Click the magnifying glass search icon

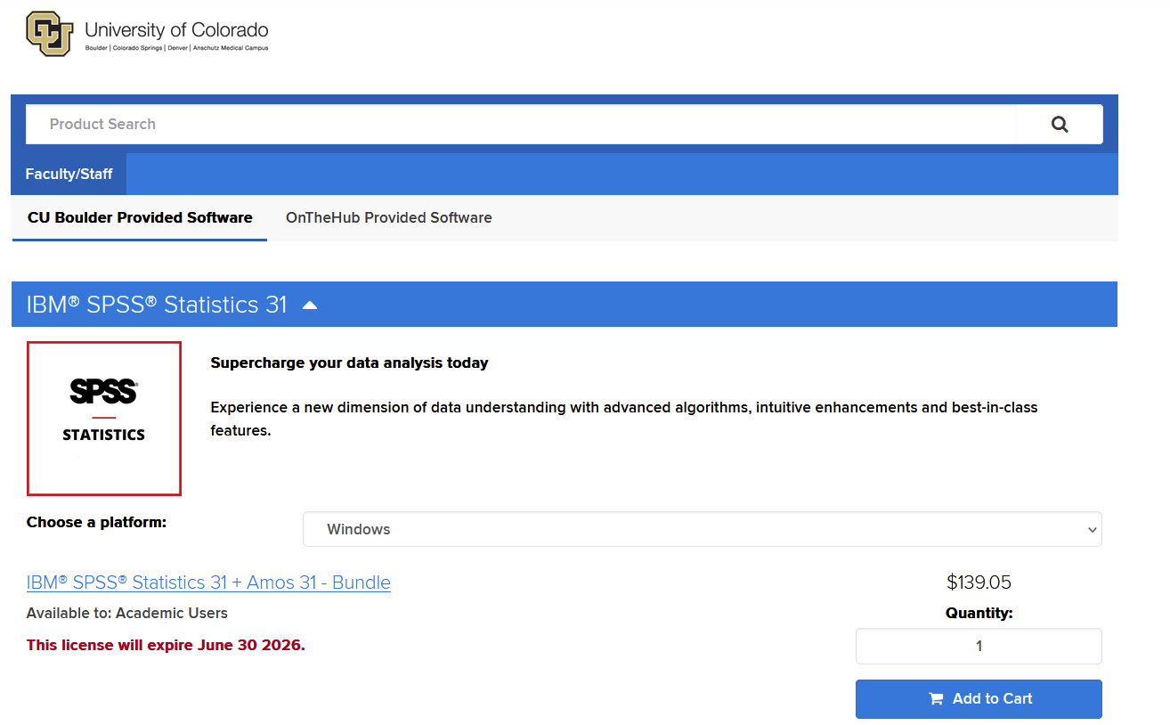1059,125
